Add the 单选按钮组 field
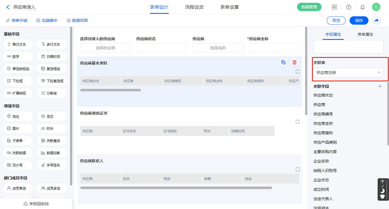The image size is (389, 209). pos(18,69)
